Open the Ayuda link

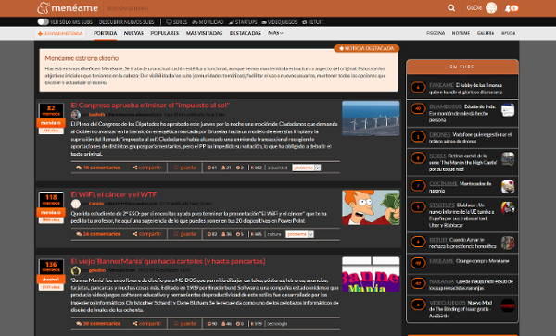508,33
